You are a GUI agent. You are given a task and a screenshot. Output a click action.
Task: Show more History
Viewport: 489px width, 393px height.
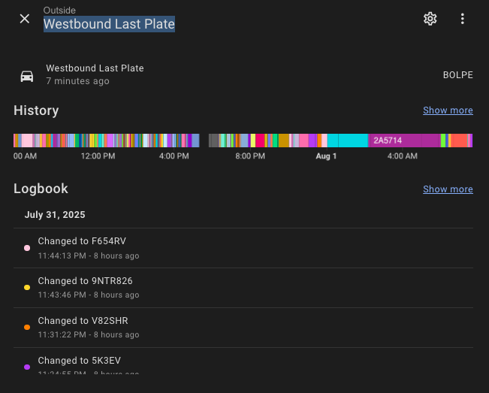pos(448,110)
